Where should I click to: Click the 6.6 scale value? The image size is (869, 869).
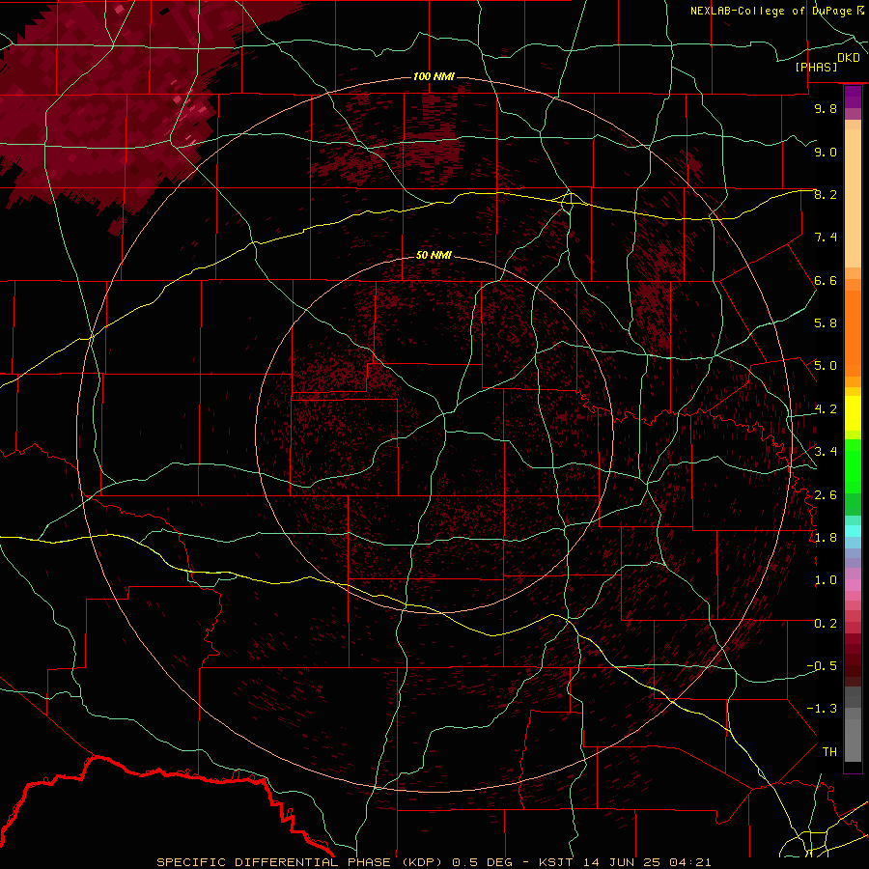click(x=826, y=280)
